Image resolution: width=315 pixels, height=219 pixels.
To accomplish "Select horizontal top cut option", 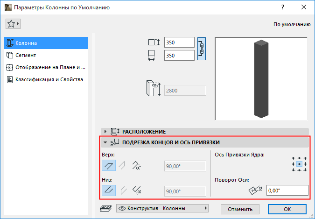I will 109,165.
